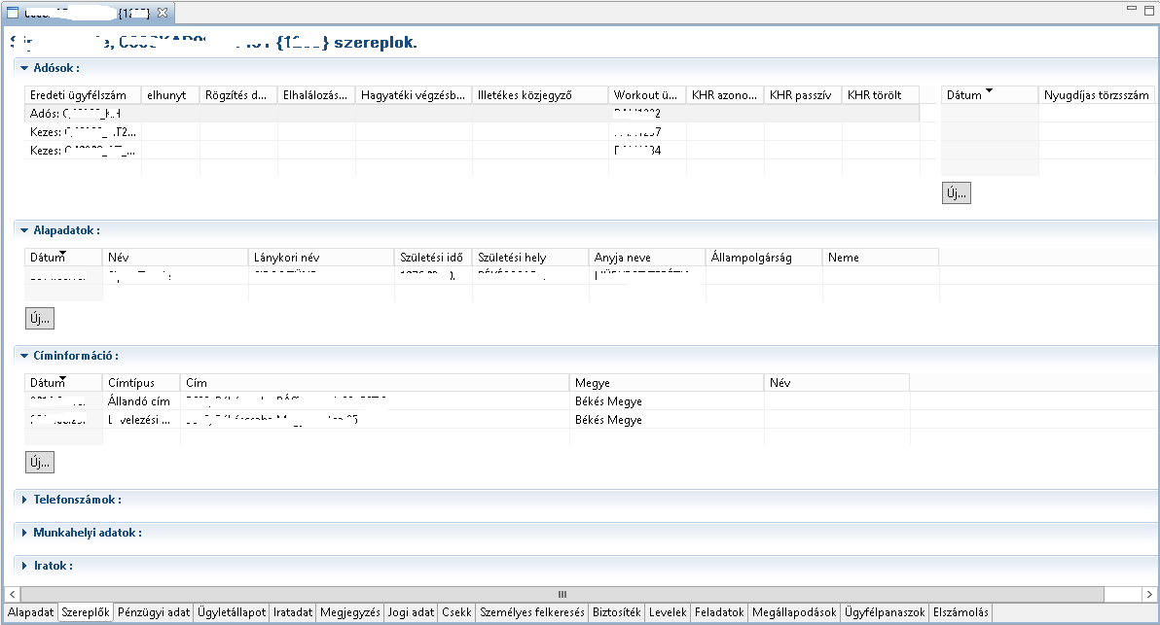This screenshot has width=1160, height=625.
Task: Click the horizontal scrollbar left arrow
Action: 12,594
